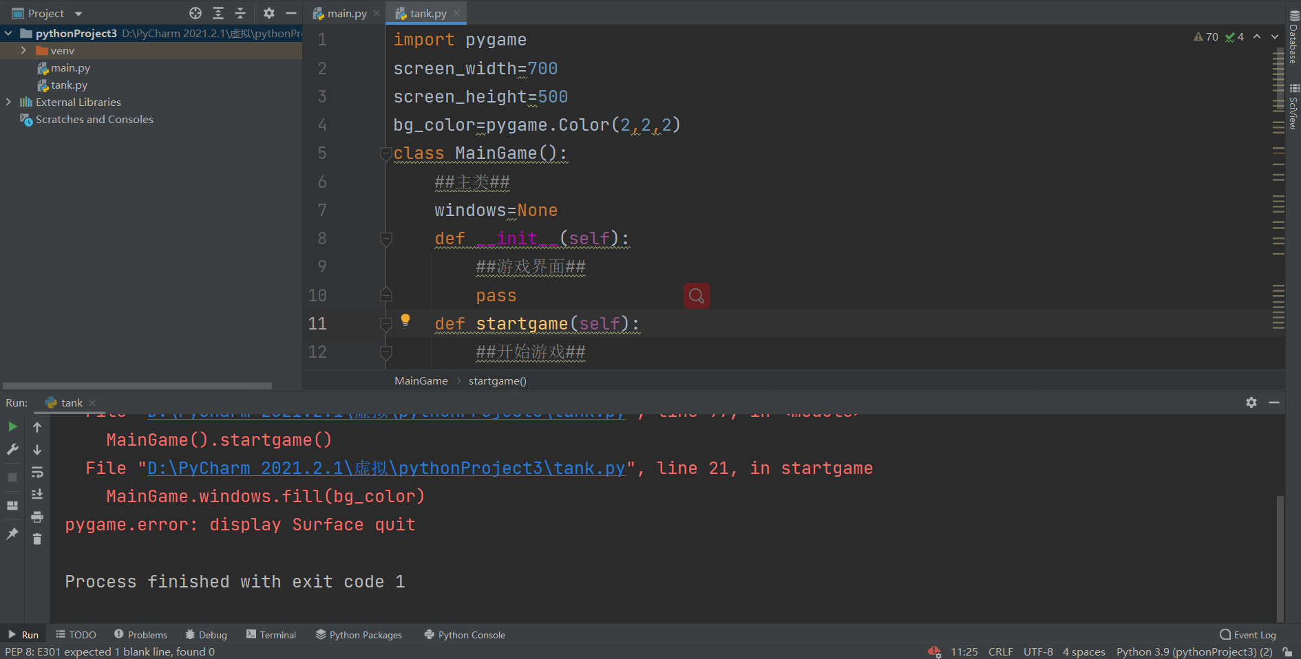Click the 70 warnings indicator

(1206, 36)
